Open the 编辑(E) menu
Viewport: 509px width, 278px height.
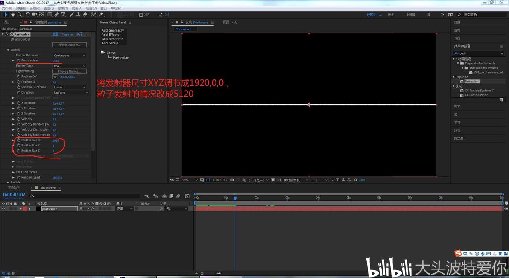coord(20,9)
